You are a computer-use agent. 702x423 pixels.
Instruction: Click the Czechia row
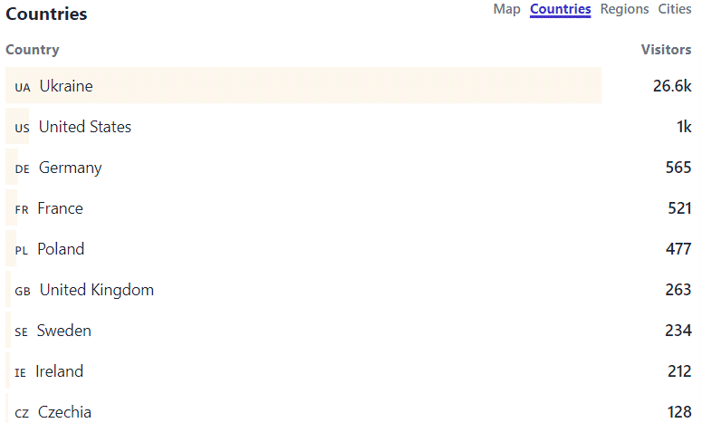tap(349, 409)
